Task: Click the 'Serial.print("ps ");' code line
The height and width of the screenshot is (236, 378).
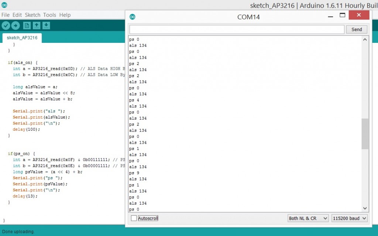Action: tap(38, 178)
